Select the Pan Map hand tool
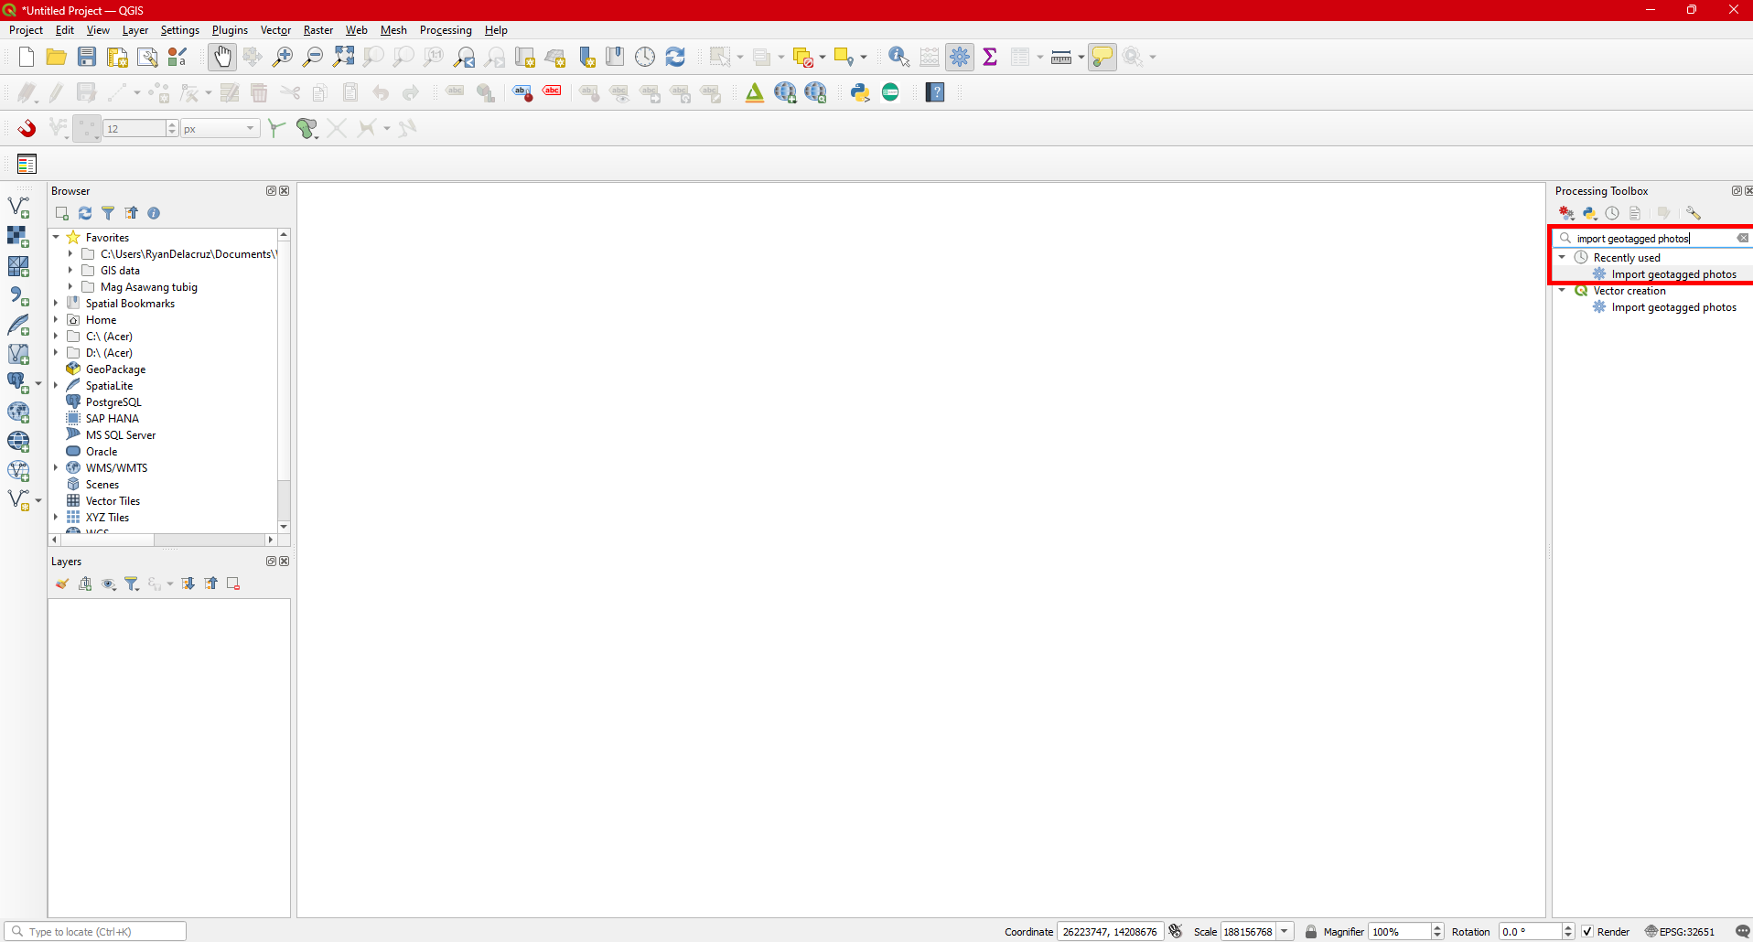 (x=222, y=57)
